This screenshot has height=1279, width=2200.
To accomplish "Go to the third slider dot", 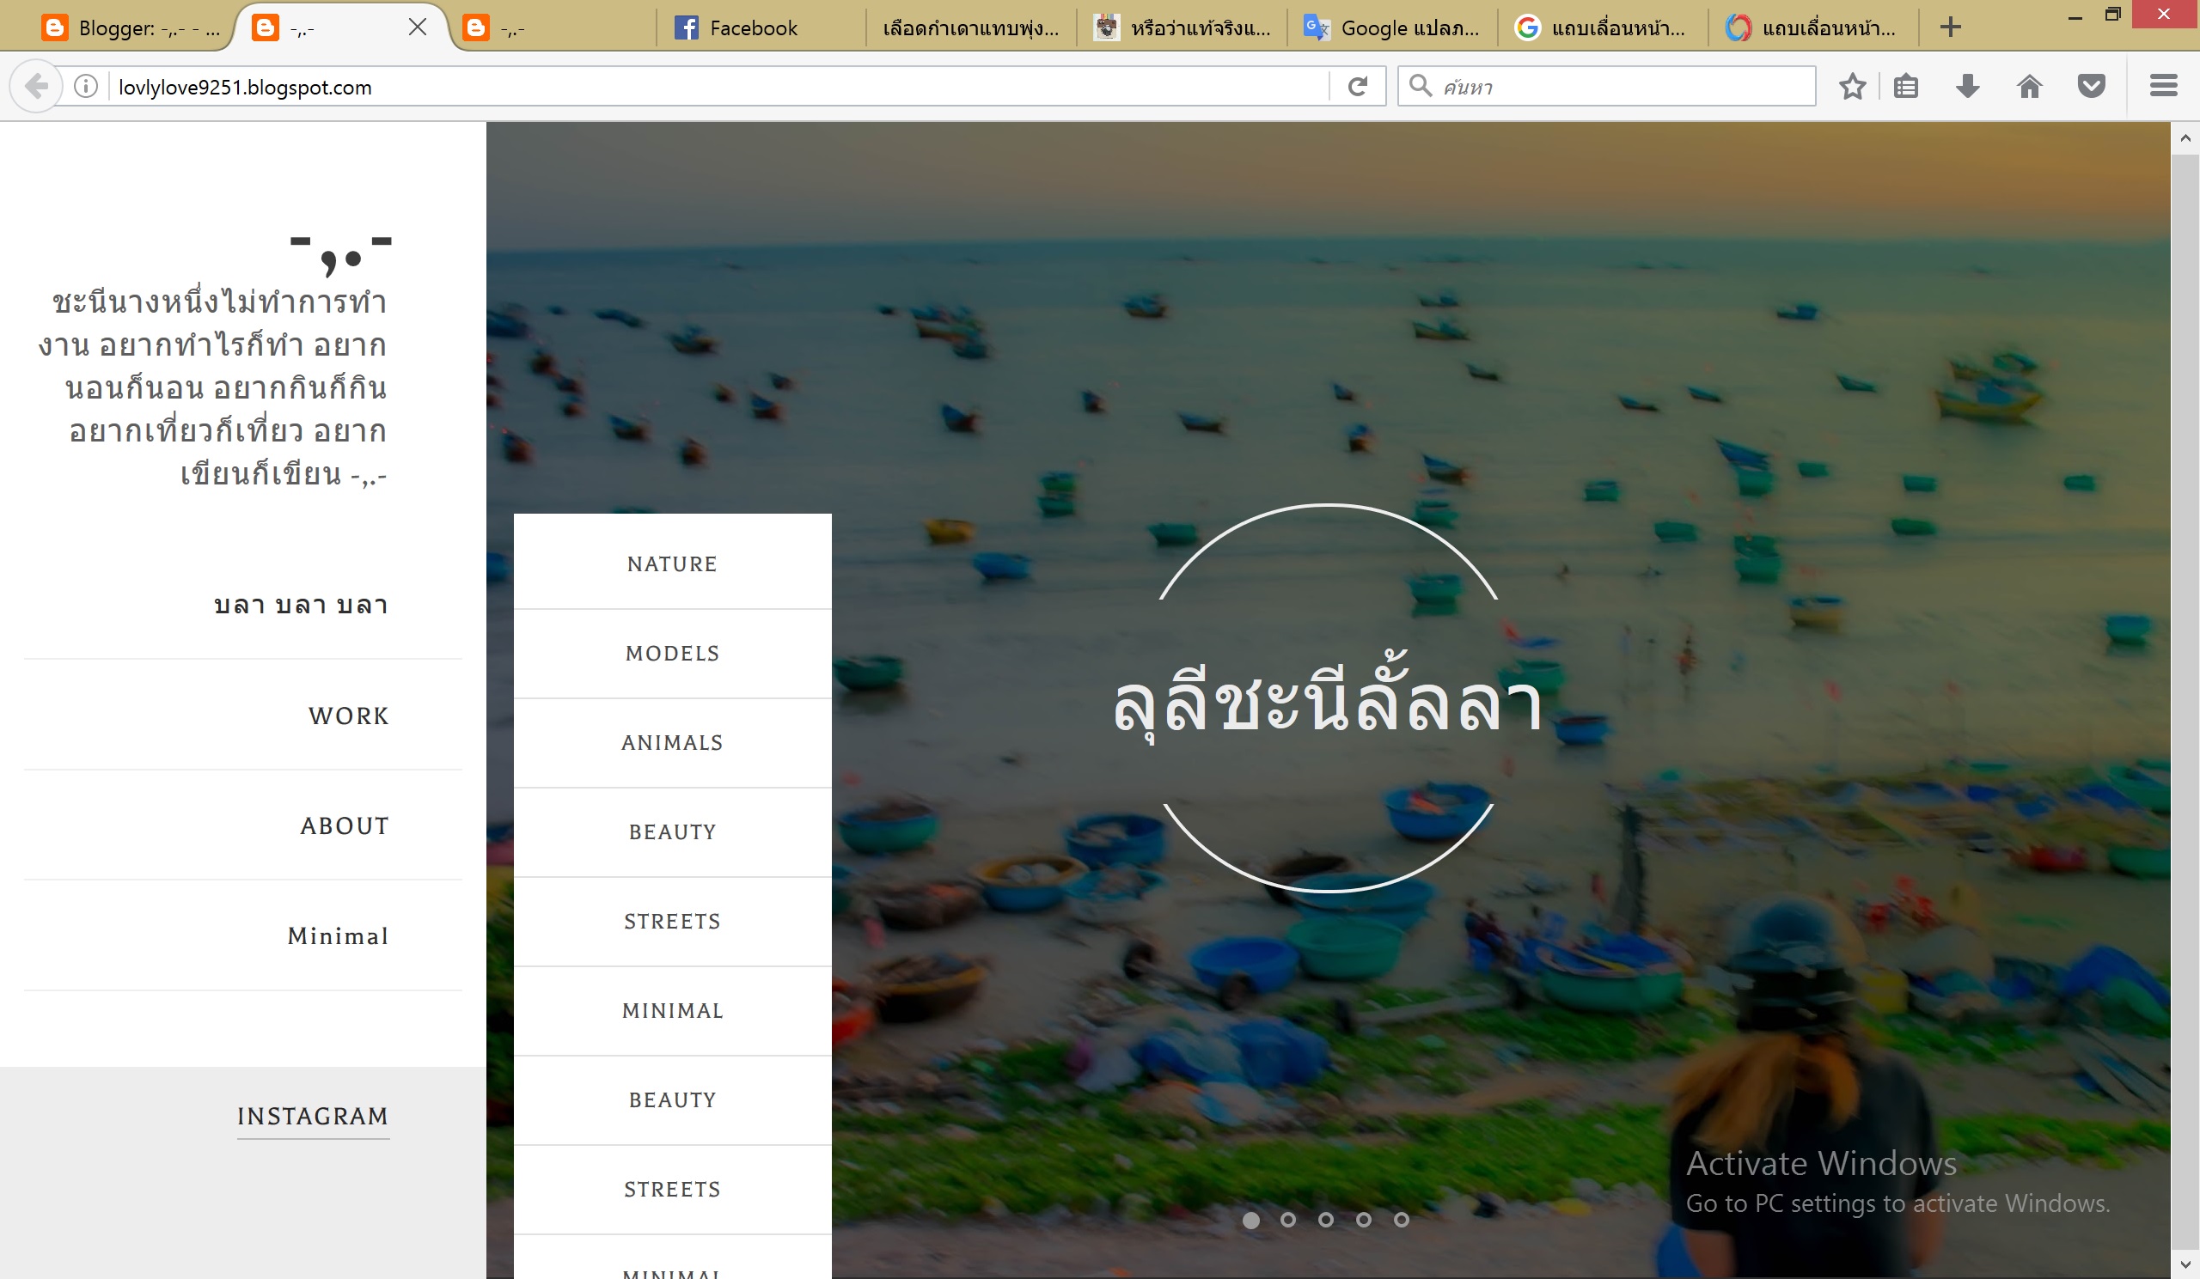I will coord(1325,1220).
